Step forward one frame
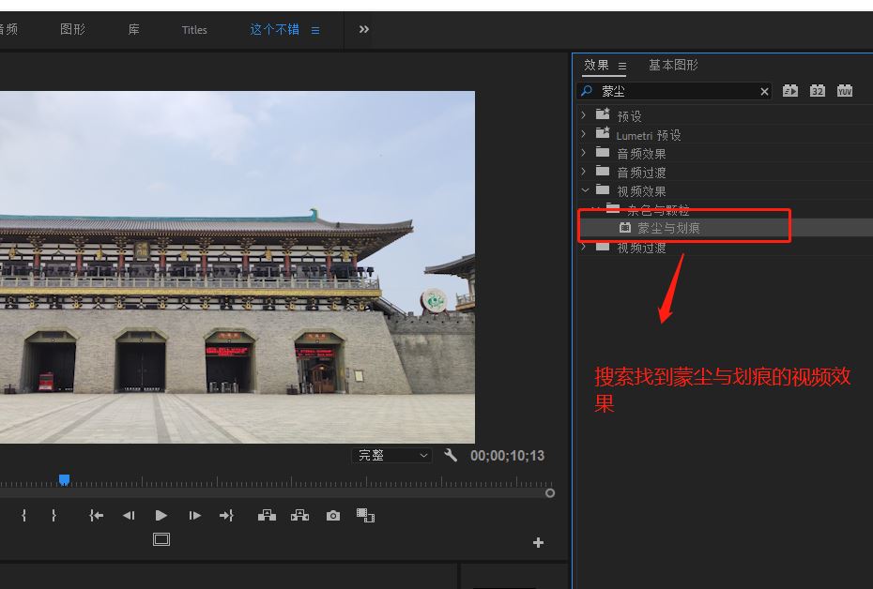 [194, 516]
